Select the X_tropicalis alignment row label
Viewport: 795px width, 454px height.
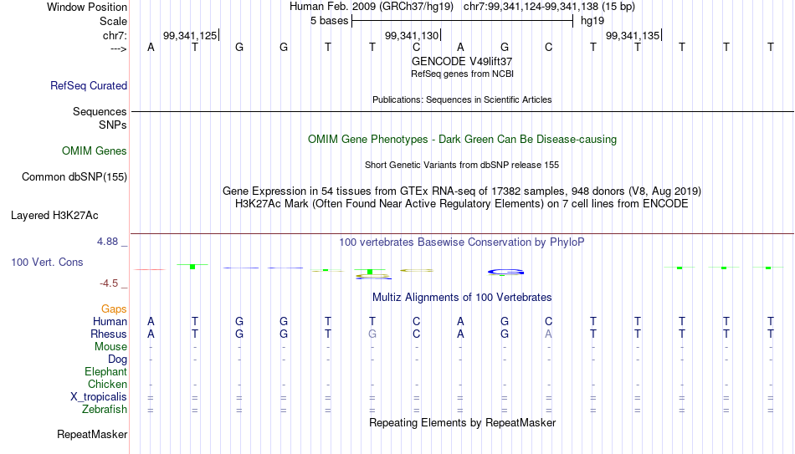tap(99, 397)
